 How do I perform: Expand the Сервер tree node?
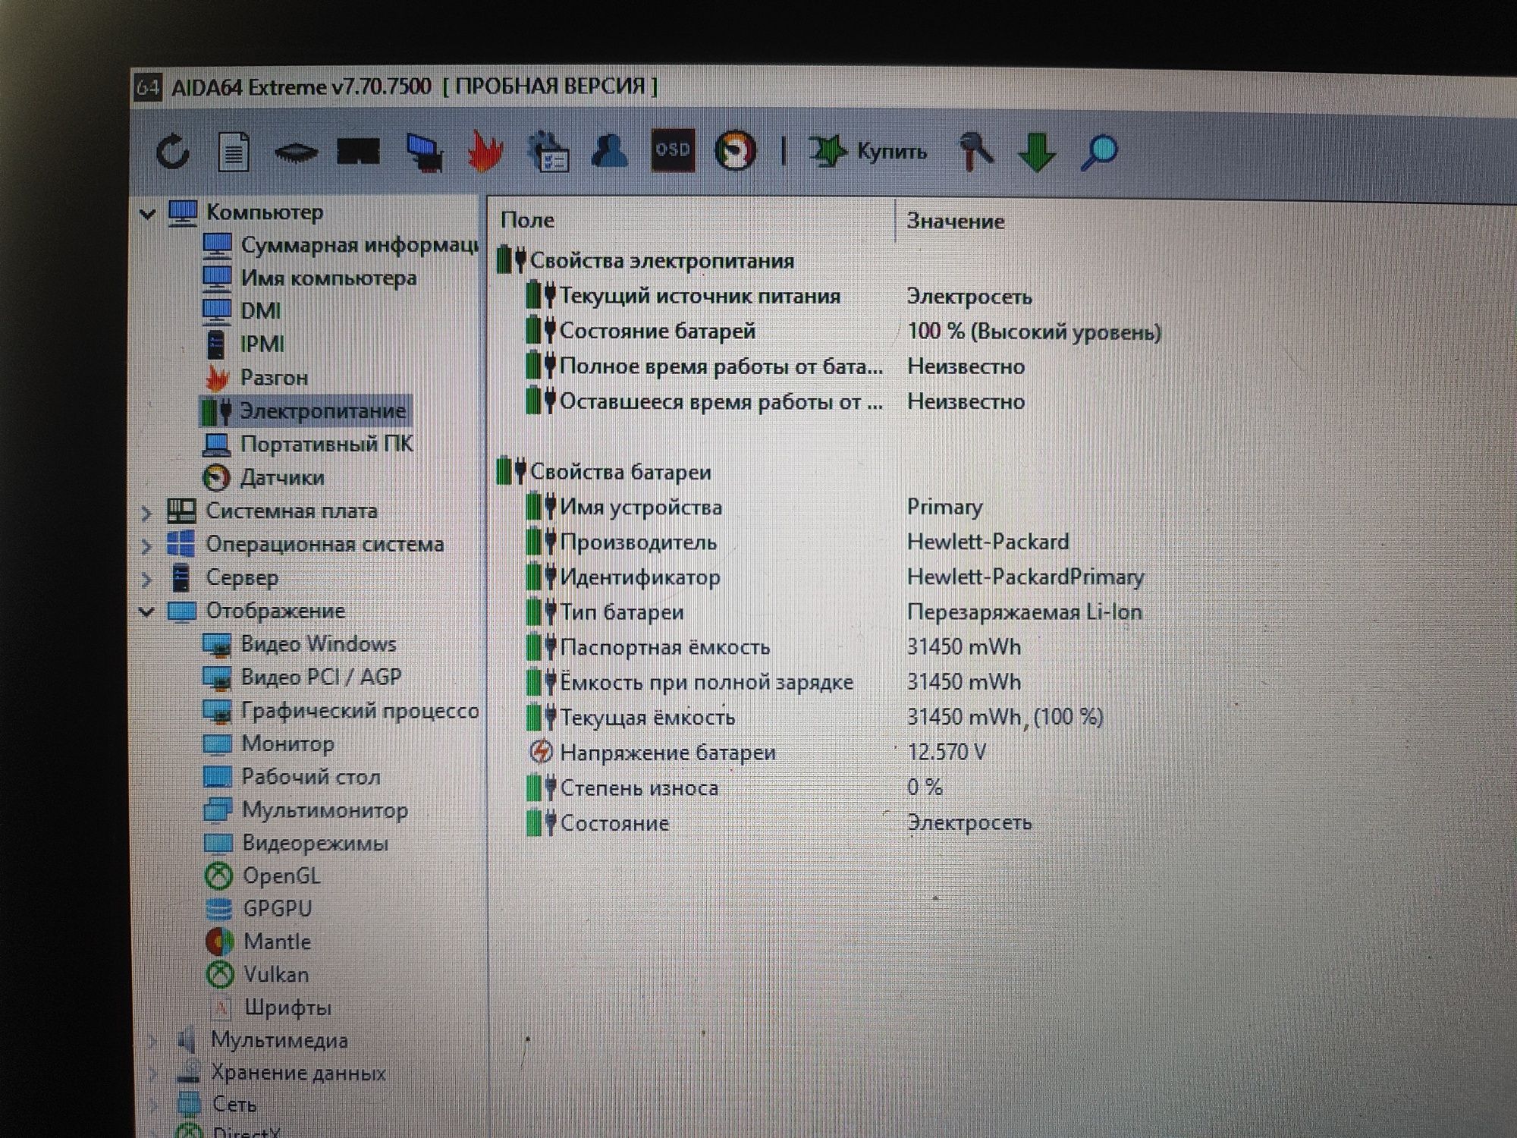(147, 580)
